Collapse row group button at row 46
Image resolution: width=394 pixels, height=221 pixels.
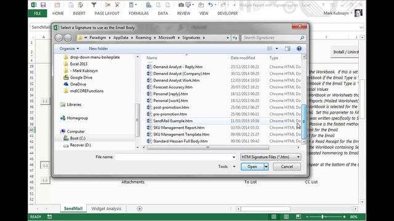[x=45, y=166]
